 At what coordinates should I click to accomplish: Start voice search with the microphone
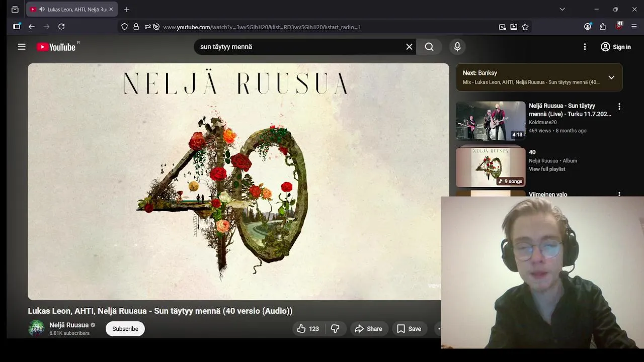457,47
